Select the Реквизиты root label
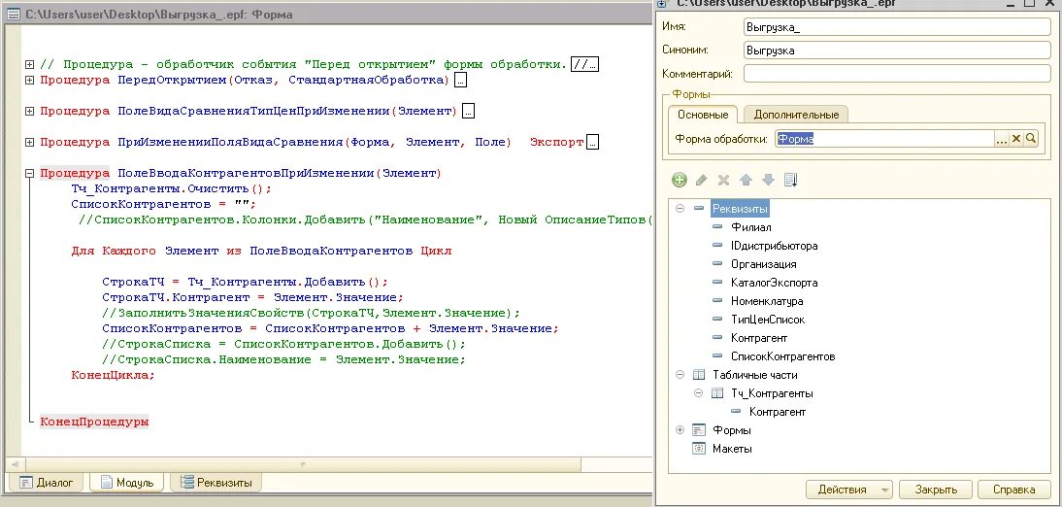The image size is (1062, 507). (x=740, y=209)
